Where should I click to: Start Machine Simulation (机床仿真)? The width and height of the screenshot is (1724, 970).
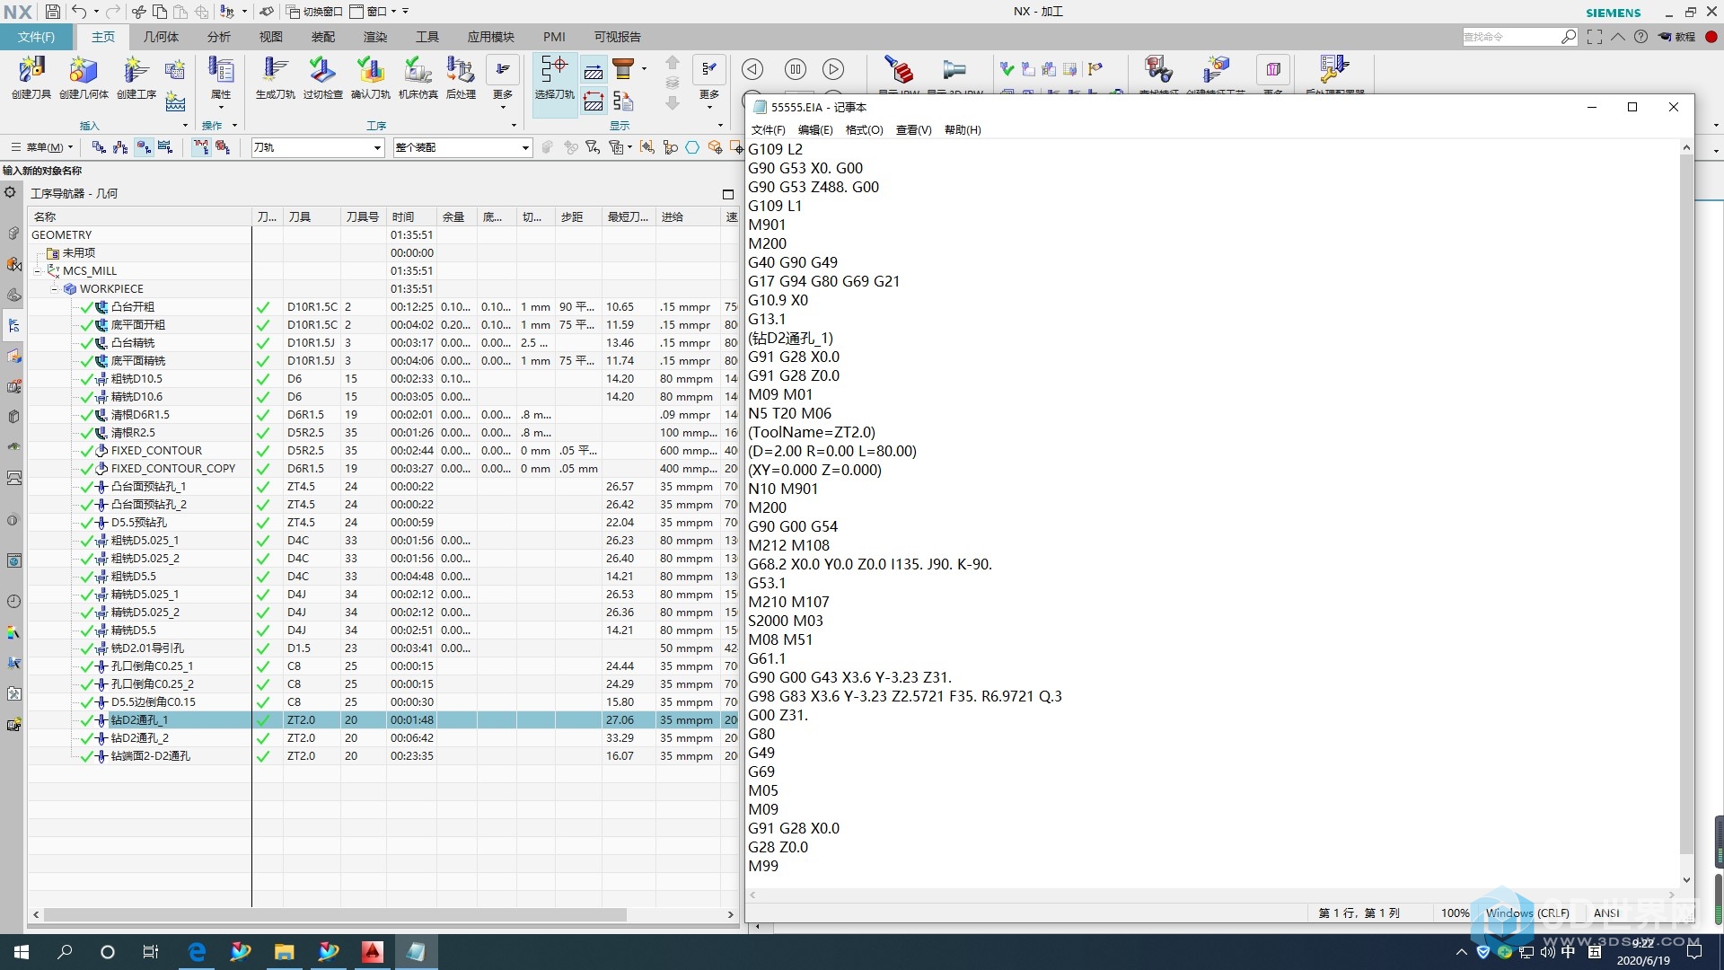click(x=418, y=77)
